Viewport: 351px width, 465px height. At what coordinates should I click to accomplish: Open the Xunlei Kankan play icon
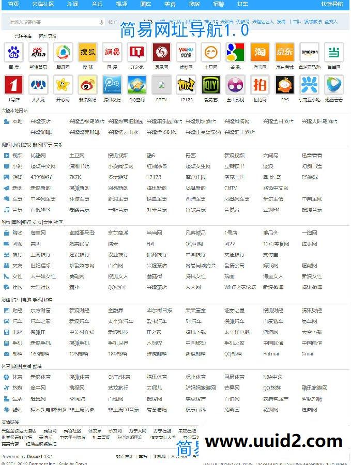click(334, 85)
